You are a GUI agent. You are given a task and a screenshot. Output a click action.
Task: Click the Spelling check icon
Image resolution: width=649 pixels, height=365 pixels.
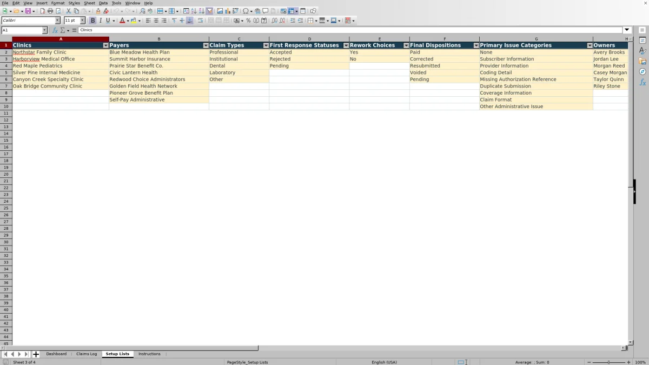pos(150,11)
